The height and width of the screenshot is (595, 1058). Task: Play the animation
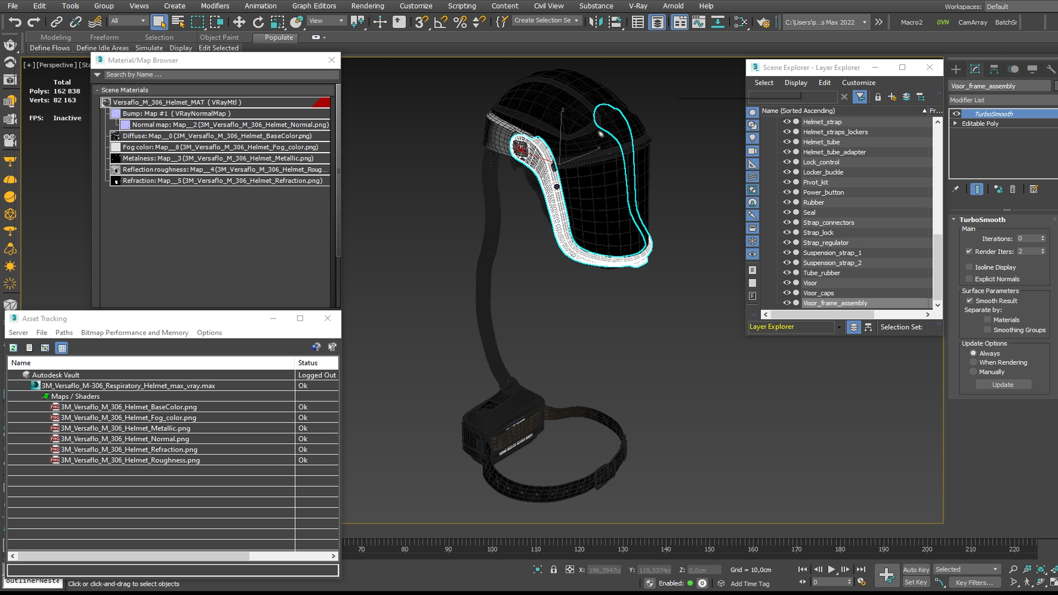coord(832,569)
